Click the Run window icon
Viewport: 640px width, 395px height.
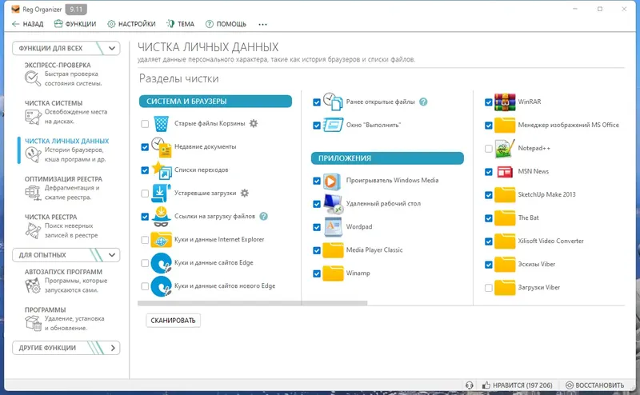click(333, 125)
